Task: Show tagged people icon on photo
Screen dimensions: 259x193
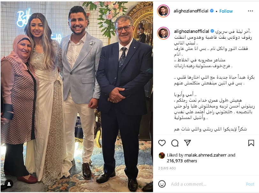Action: [x=9, y=184]
